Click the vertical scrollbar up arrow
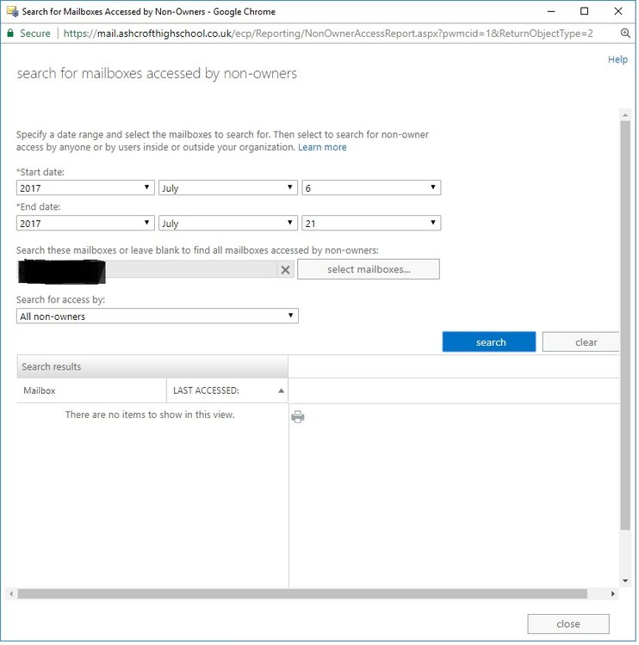 pyautogui.click(x=626, y=115)
